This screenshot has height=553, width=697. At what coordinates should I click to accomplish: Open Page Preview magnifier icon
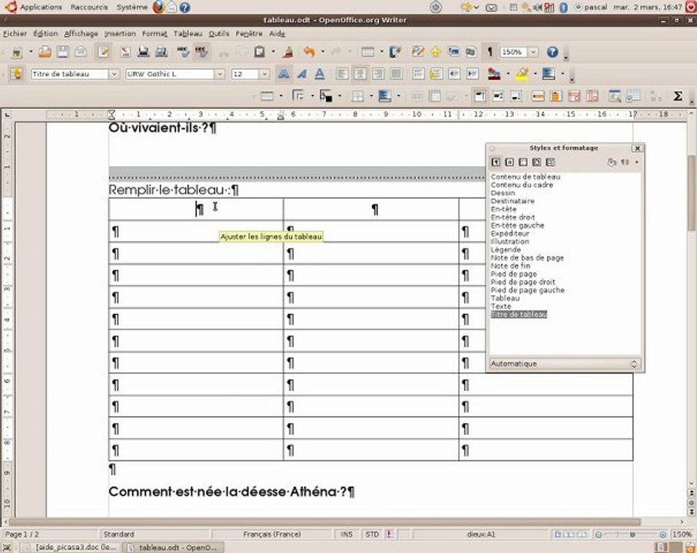161,52
